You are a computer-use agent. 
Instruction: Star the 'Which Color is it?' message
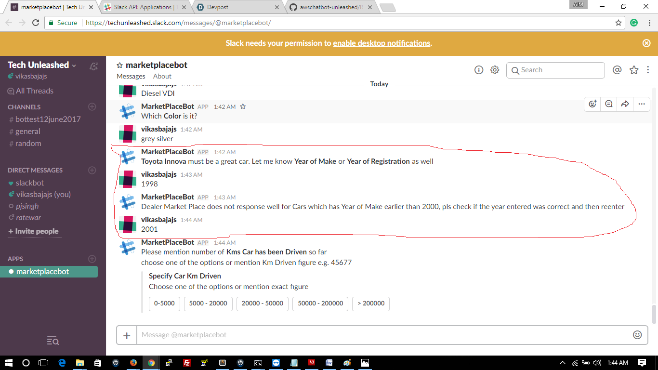243,106
